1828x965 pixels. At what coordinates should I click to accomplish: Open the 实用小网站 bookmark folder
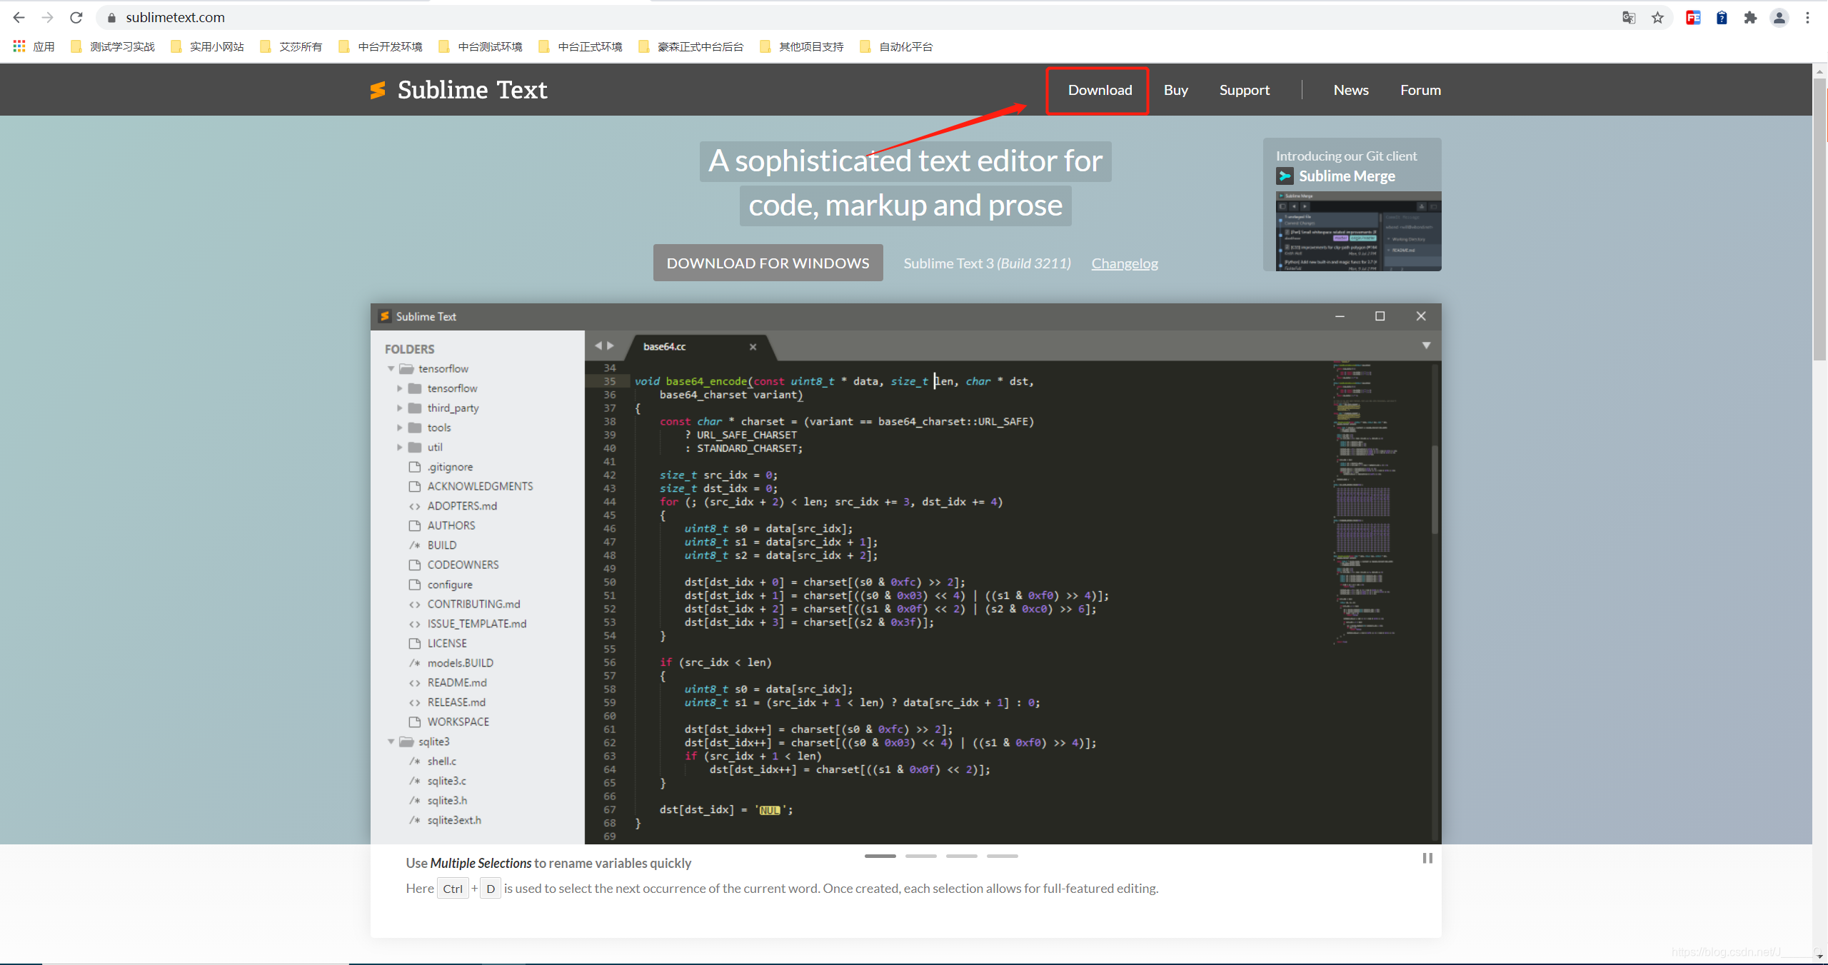pyautogui.click(x=208, y=46)
